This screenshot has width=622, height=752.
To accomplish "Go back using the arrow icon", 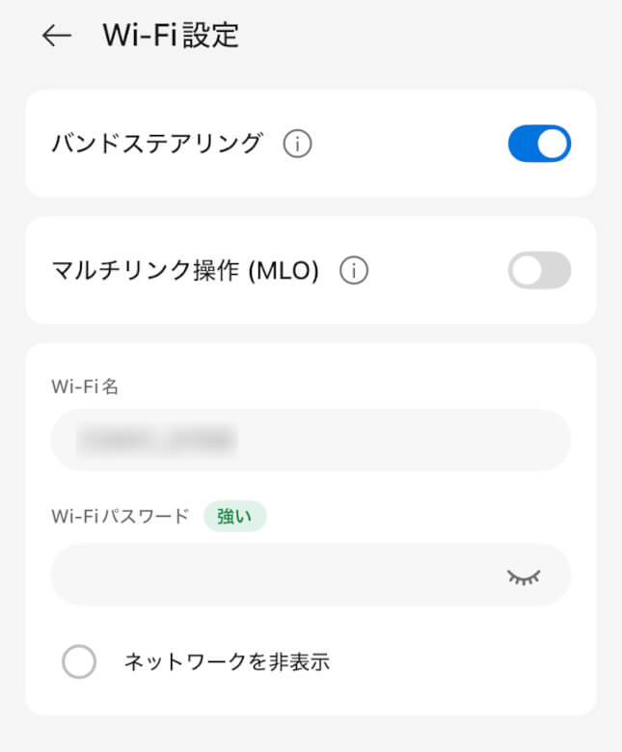I will point(57,36).
